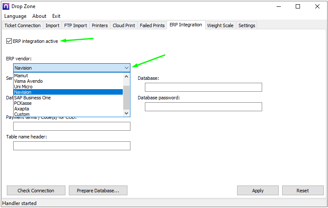This screenshot has height=208, width=328.
Task: Choose Visma Avendo vendor option
Action: coord(68,81)
